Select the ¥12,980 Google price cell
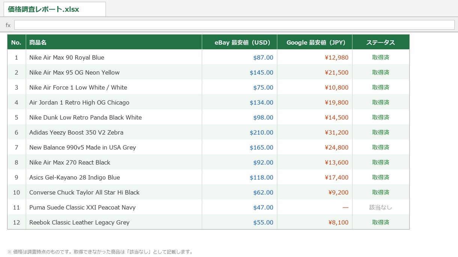Screen dimensions: 458x257 pos(315,57)
